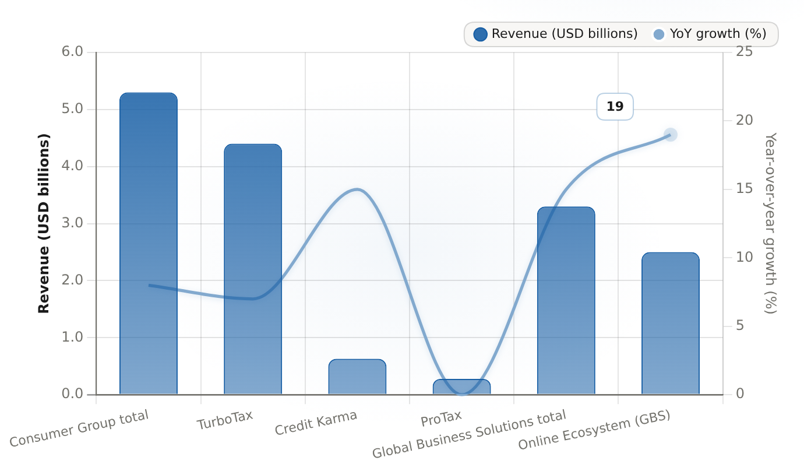Click the tooltip showing 19
Image resolution: width=804 pixels, height=471 pixels.
click(615, 107)
